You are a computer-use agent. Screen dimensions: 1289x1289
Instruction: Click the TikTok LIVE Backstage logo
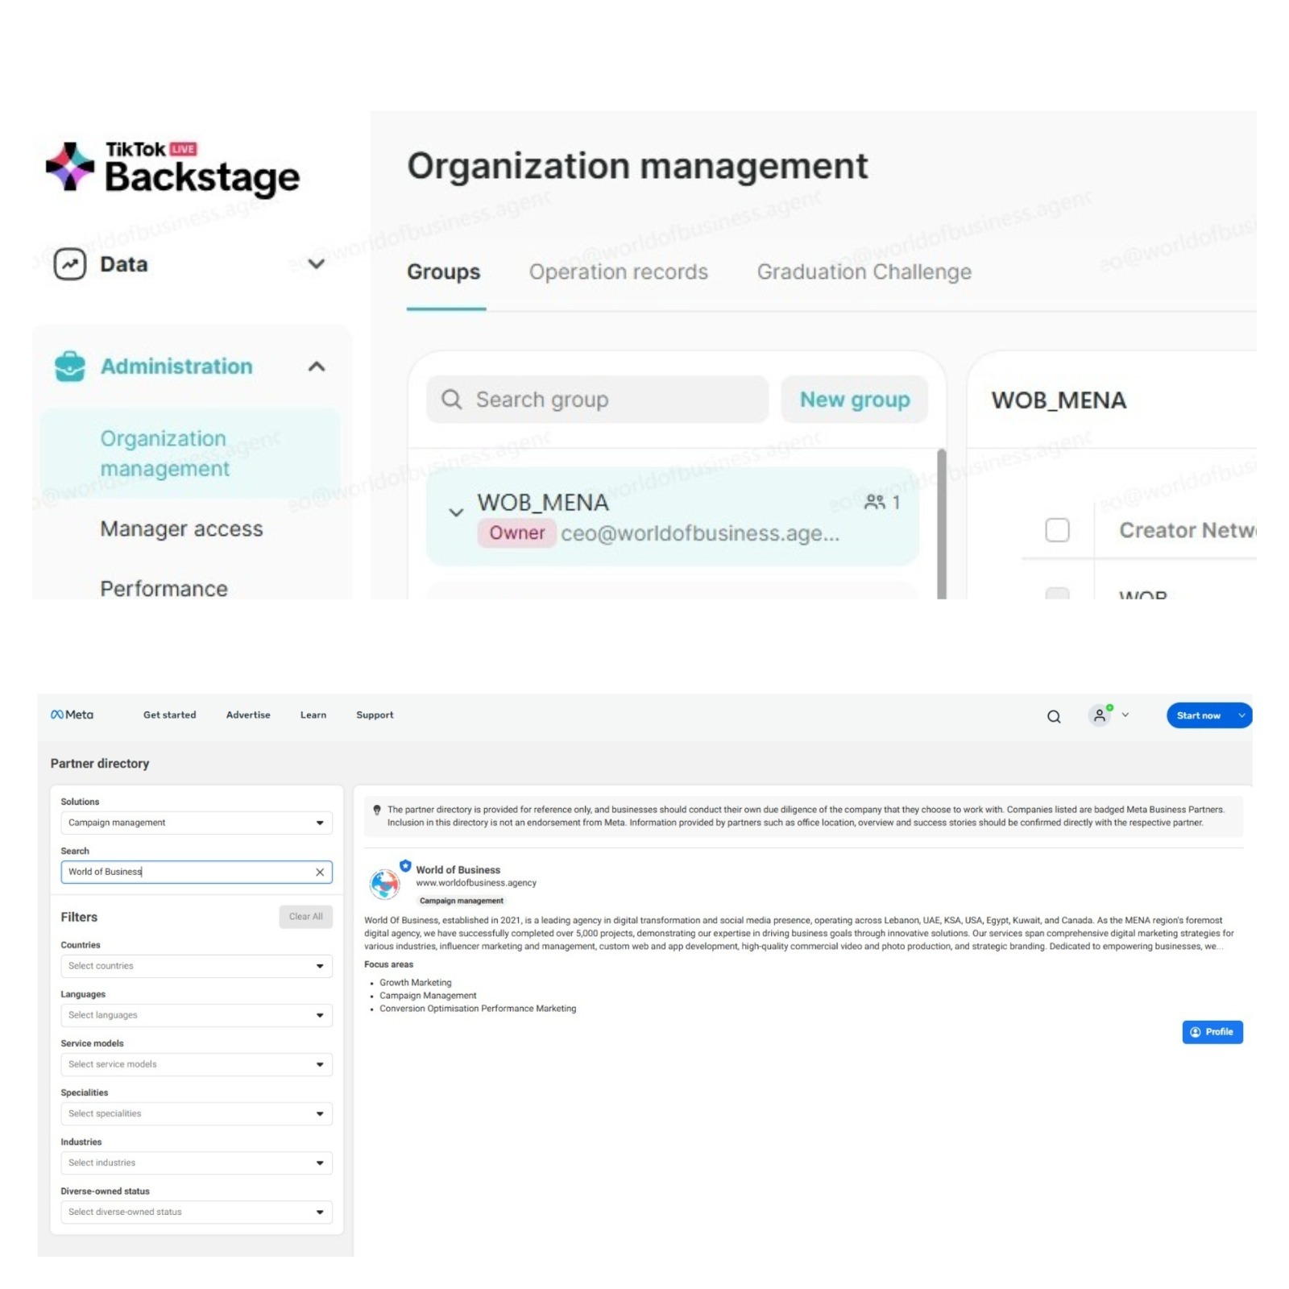pyautogui.click(x=172, y=168)
